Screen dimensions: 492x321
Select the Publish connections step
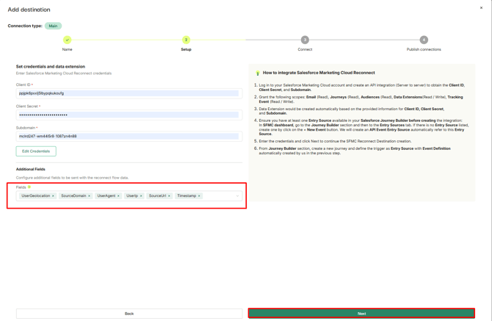[x=424, y=40]
